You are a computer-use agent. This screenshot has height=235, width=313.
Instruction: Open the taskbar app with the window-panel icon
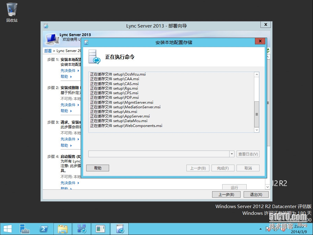pos(100,229)
